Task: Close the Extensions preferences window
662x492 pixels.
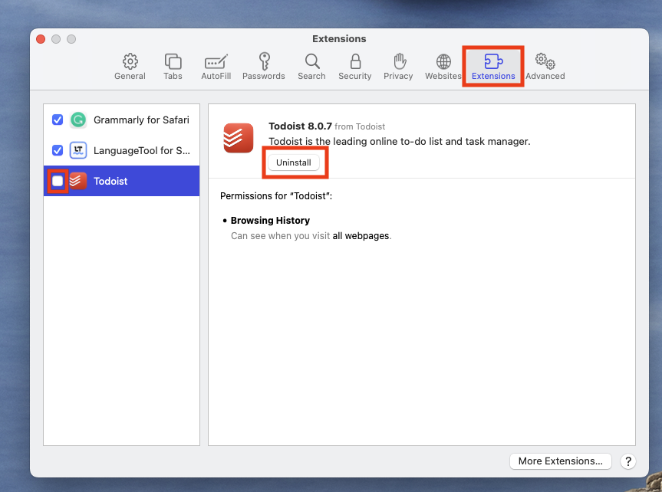Action: [41, 39]
